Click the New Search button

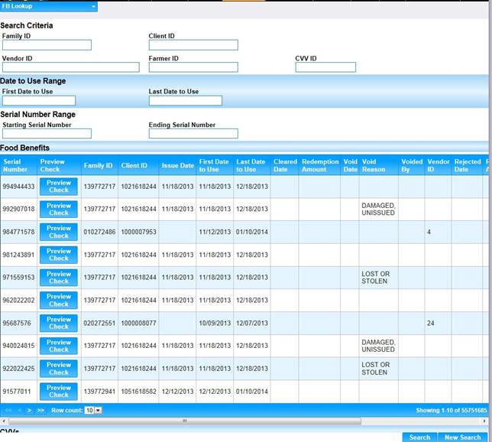click(462, 437)
